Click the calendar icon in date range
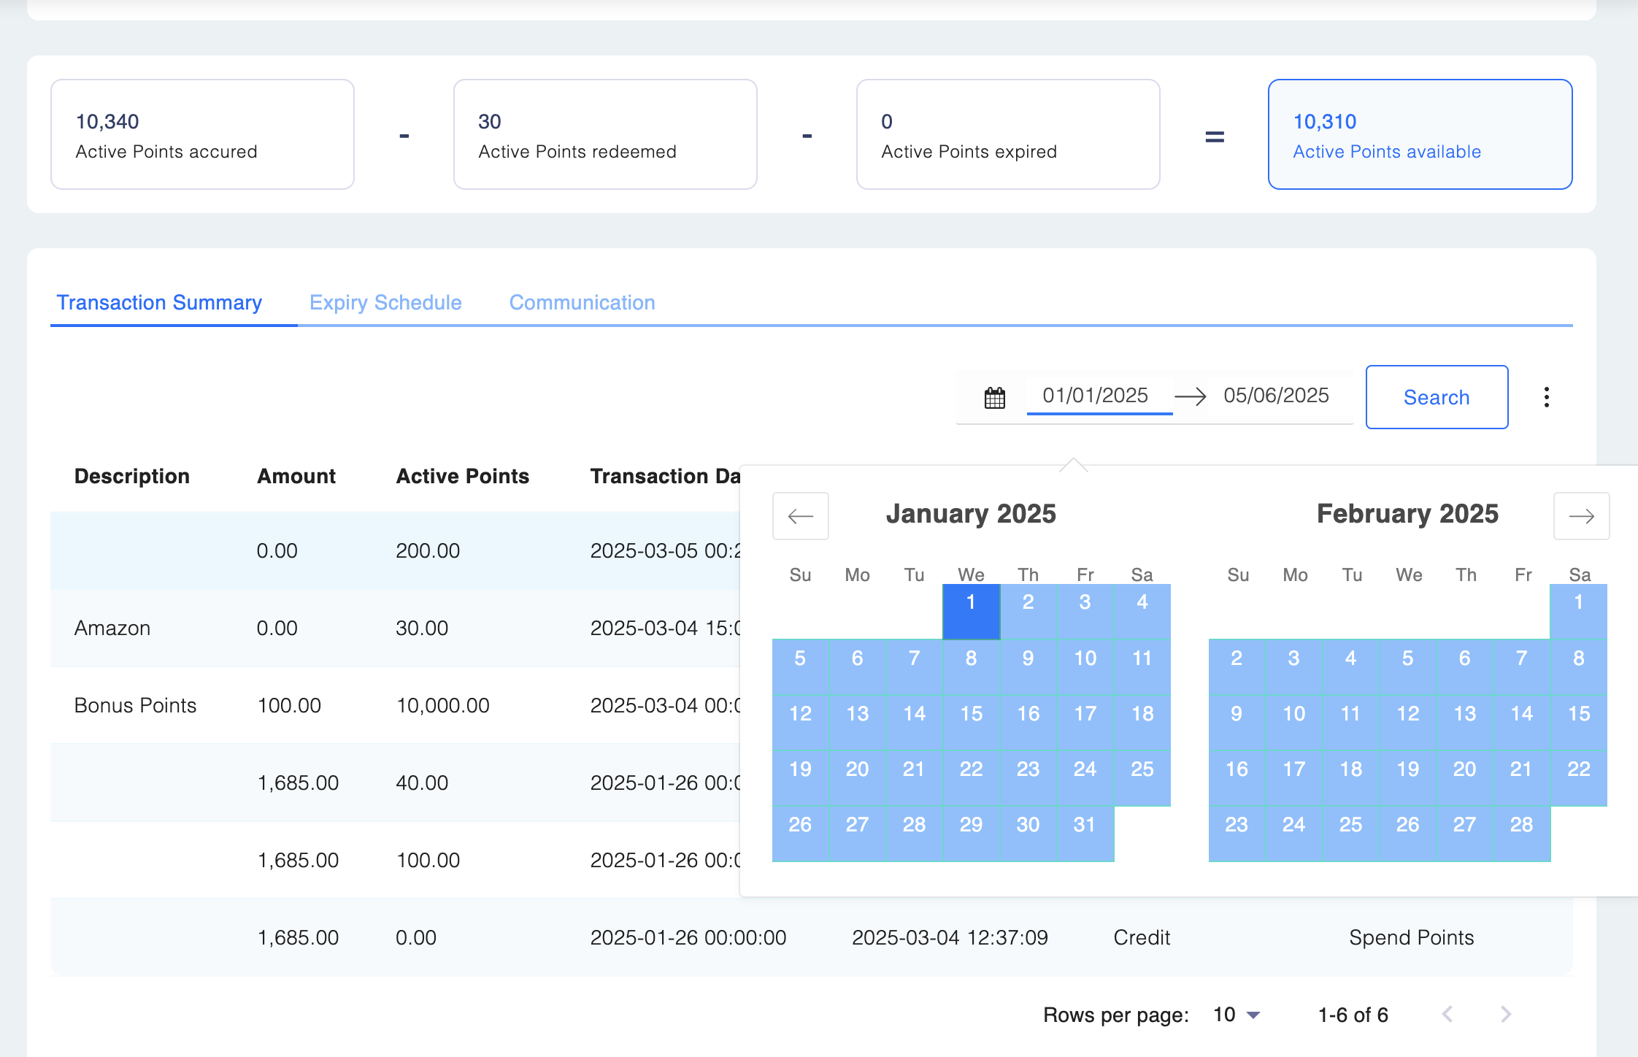The height and width of the screenshot is (1057, 1638). [994, 398]
